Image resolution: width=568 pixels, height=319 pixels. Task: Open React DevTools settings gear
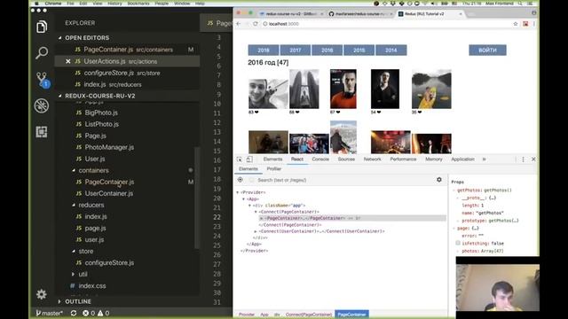pyautogui.click(x=439, y=180)
